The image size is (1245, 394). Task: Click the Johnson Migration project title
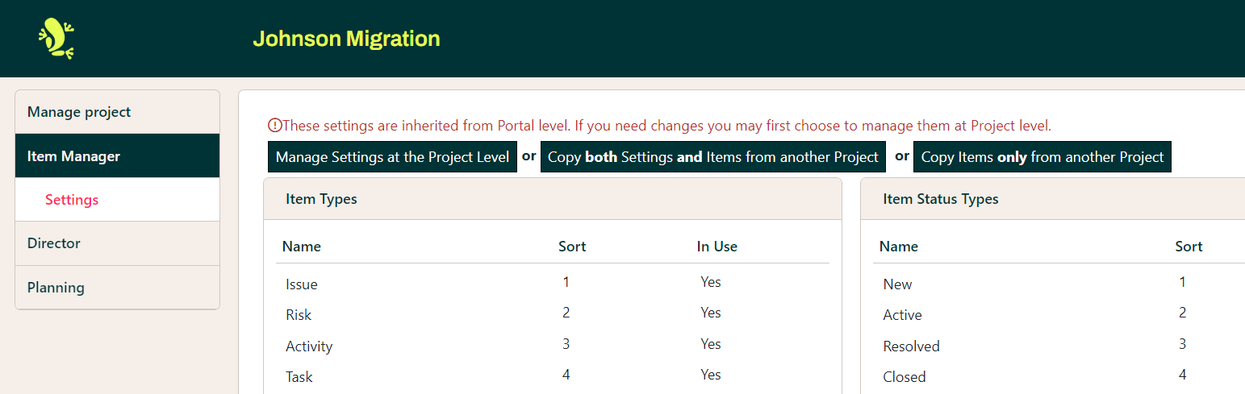point(346,39)
